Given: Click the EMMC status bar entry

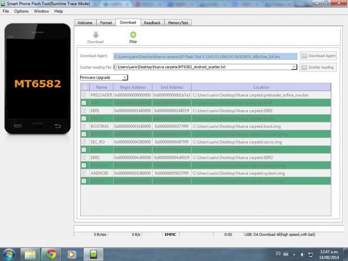Looking at the screenshot, I should (x=170, y=235).
